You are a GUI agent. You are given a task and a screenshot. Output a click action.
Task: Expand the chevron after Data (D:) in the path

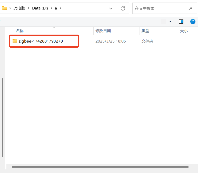tap(51, 8)
